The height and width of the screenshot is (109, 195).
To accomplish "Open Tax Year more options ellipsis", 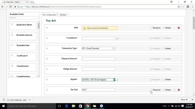I will 175,90.
